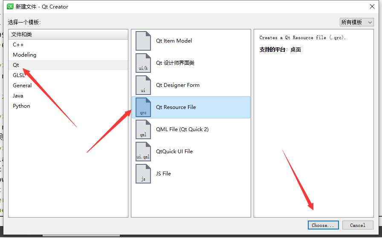This screenshot has height=238, width=382.
Task: Click the description text about .qrc file
Action: tap(302, 38)
